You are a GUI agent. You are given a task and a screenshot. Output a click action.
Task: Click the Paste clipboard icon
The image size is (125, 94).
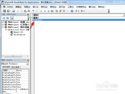pyautogui.click(x=25, y=11)
